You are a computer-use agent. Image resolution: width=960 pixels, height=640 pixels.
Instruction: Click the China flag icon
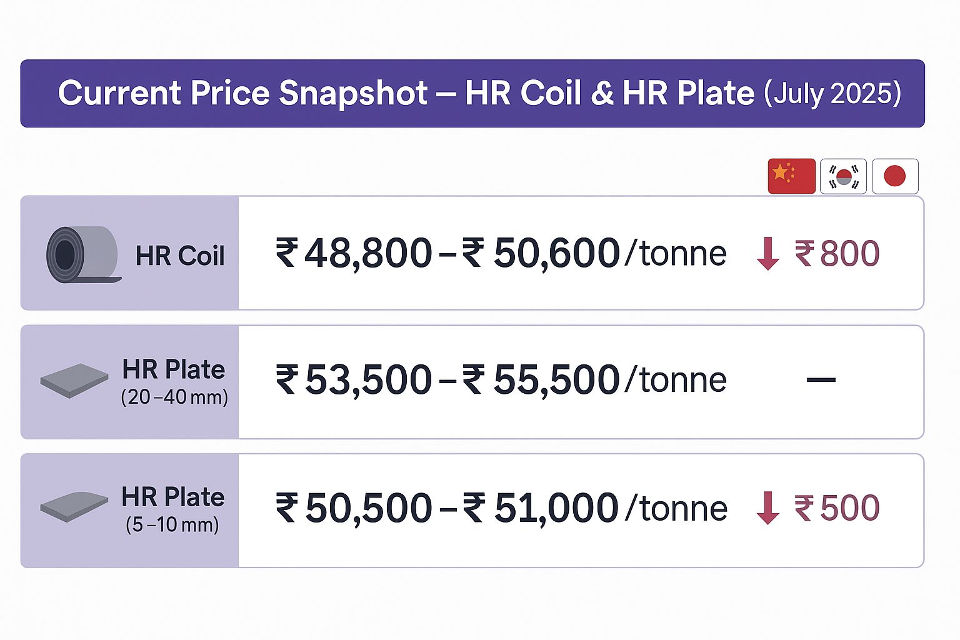[791, 176]
